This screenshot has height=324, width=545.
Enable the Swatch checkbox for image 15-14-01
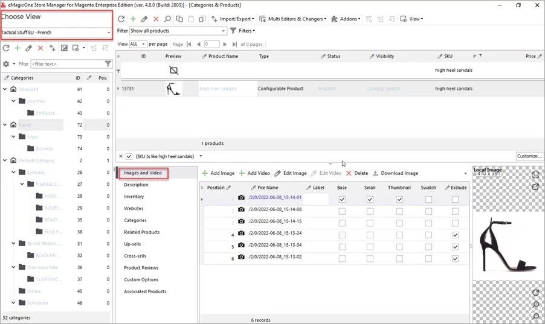[x=428, y=199]
